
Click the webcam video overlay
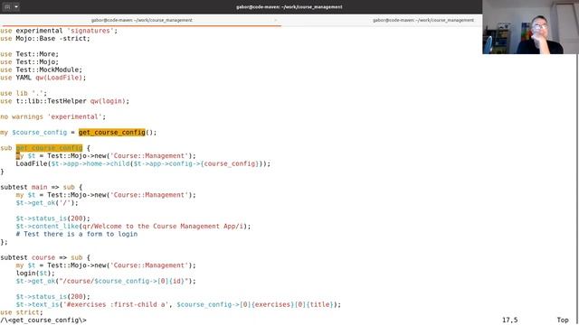coord(530,27)
